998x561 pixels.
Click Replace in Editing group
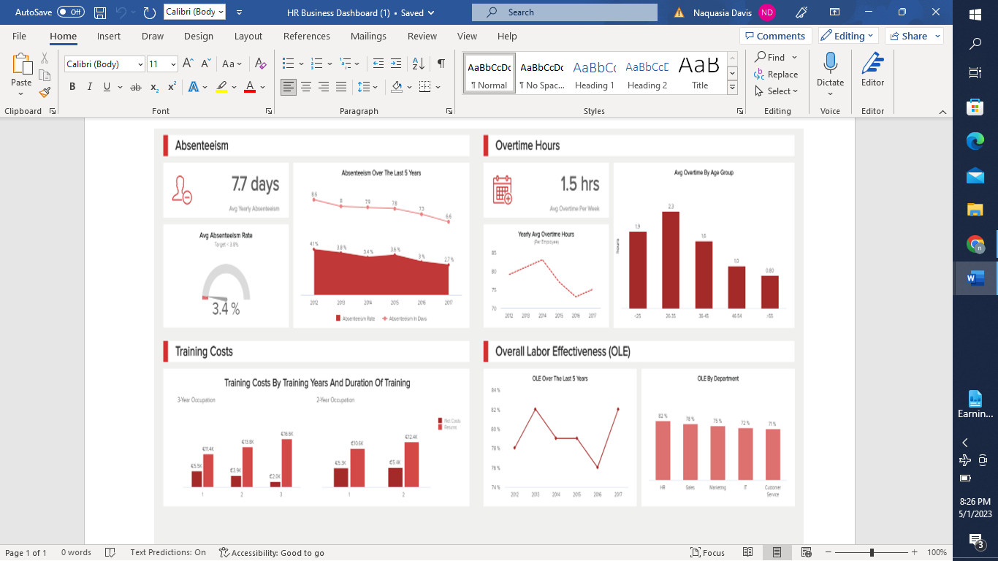point(776,75)
